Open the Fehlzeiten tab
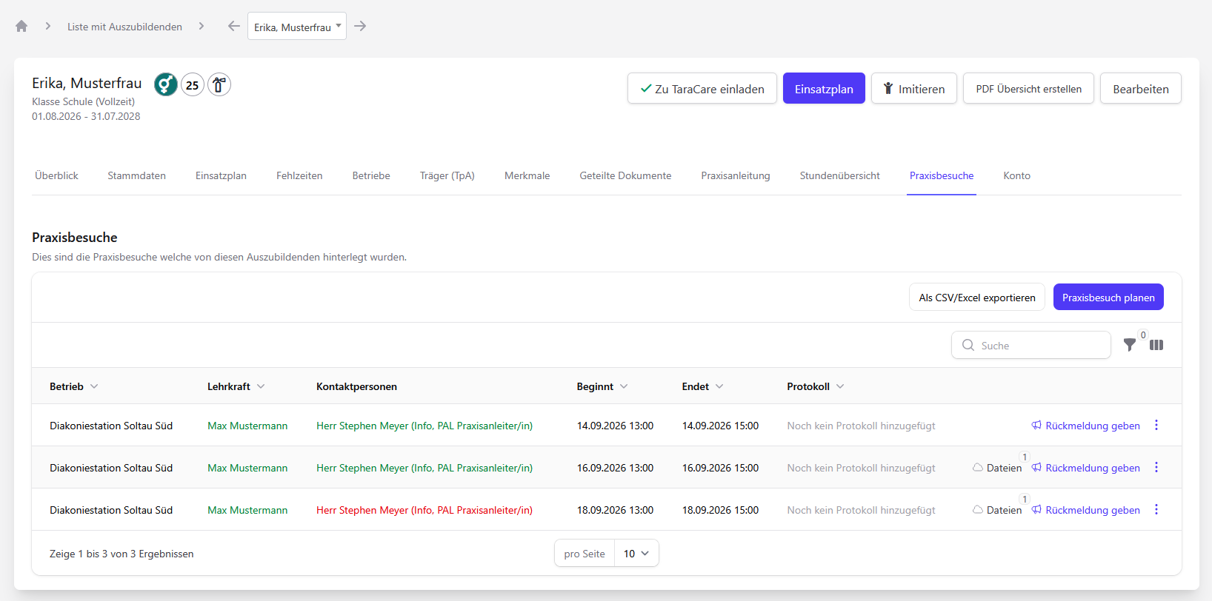 pyautogui.click(x=299, y=175)
